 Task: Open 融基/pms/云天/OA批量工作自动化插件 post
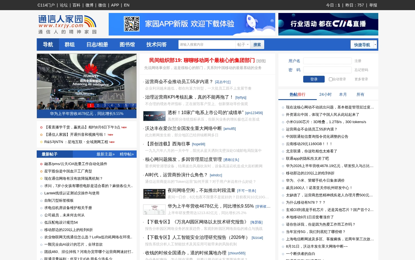tap(76, 164)
